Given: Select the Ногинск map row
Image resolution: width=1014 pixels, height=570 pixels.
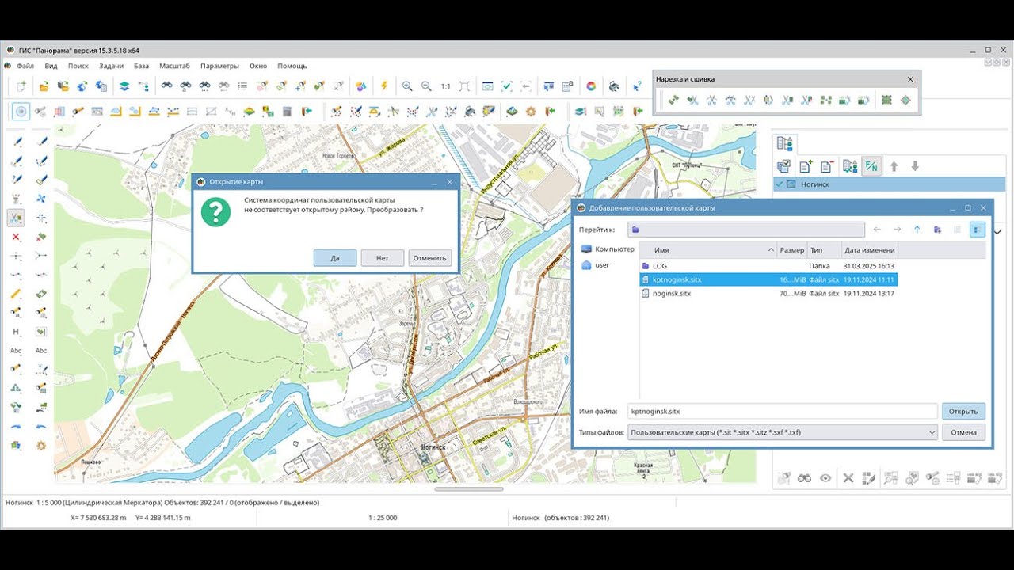Looking at the screenshot, I should click(x=889, y=184).
